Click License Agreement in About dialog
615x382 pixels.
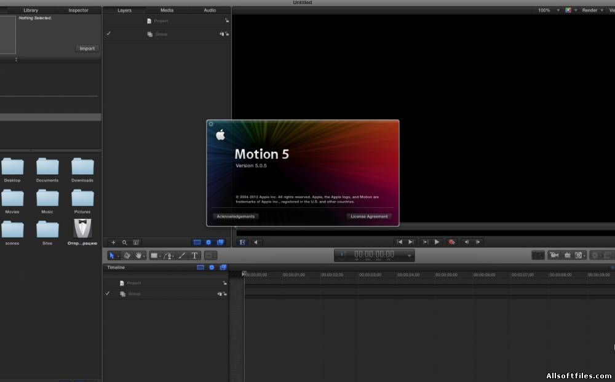click(x=369, y=217)
